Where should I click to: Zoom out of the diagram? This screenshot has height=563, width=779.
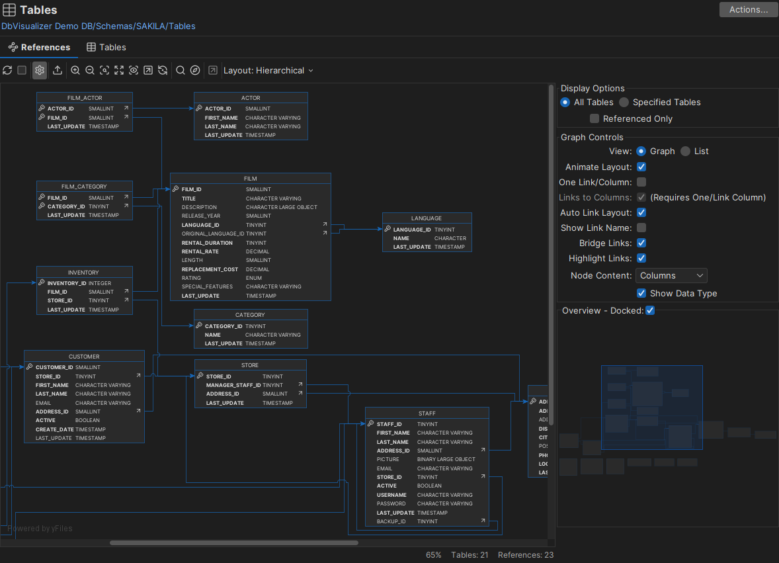pos(90,70)
